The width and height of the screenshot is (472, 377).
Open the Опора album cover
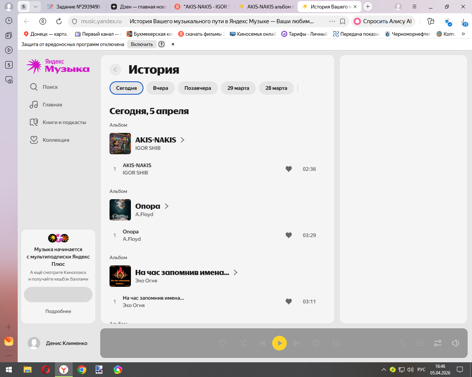click(120, 210)
